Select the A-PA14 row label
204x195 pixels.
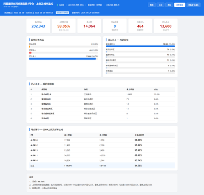[x=34, y=160]
